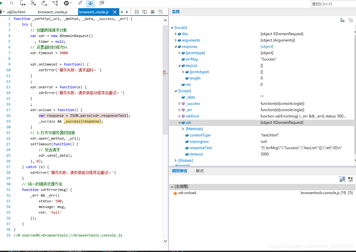Click the mark as library code icon

[153, 12]
